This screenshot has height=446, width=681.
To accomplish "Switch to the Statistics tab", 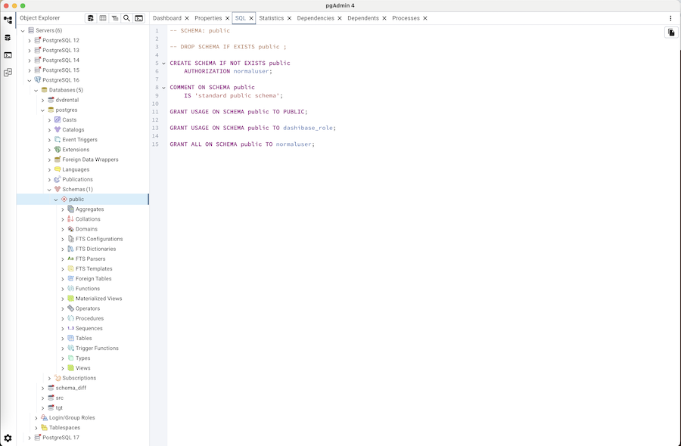I will pyautogui.click(x=272, y=17).
